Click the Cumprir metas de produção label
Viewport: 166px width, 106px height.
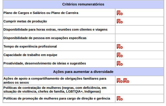pyautogui.click(x=25, y=21)
